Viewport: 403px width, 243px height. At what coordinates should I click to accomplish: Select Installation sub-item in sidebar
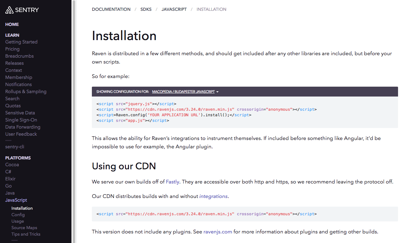22,208
